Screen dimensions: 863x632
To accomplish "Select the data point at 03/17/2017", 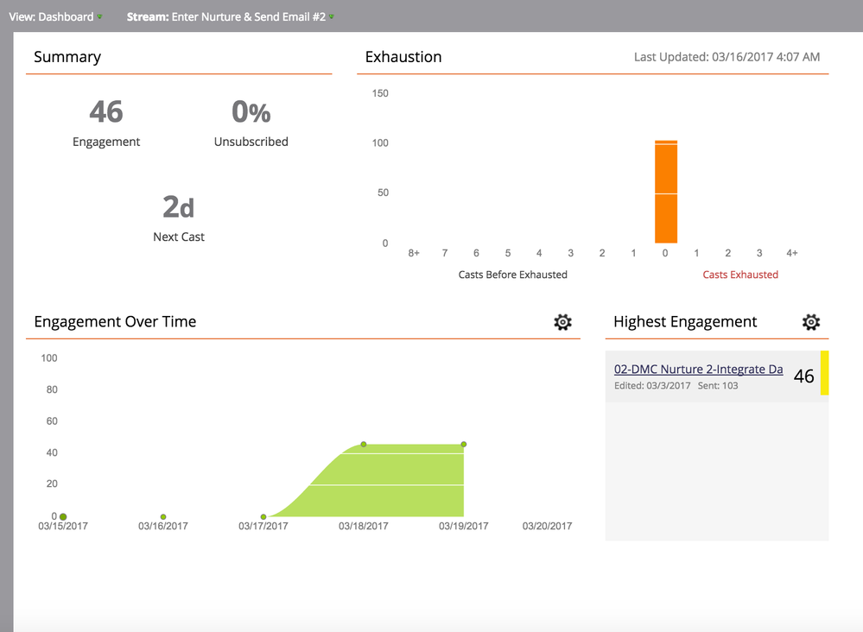I will (263, 516).
